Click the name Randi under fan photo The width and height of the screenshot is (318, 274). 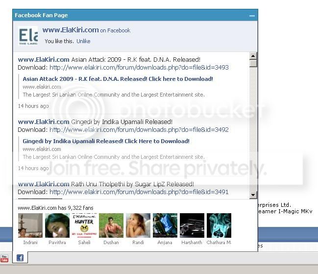pyautogui.click(x=138, y=242)
